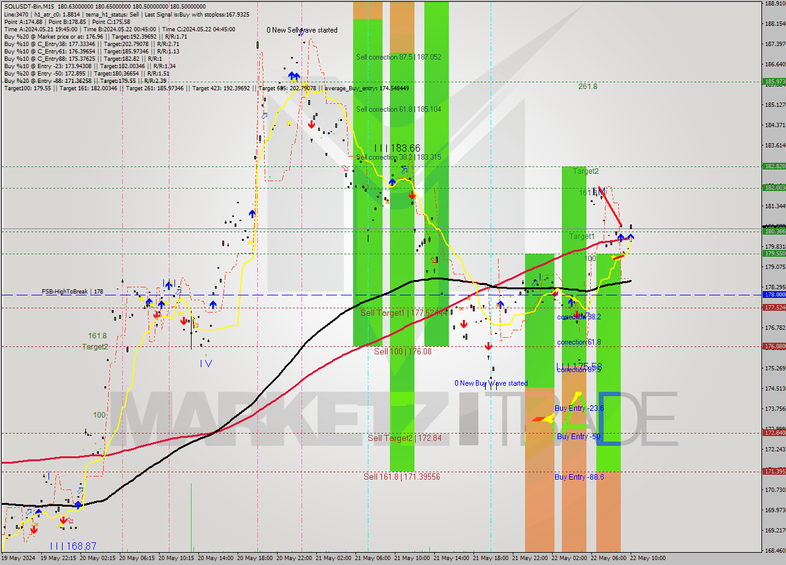Click 'Sell correction 87.5 | 187.052' text
The width and height of the screenshot is (786, 565).
click(x=398, y=56)
